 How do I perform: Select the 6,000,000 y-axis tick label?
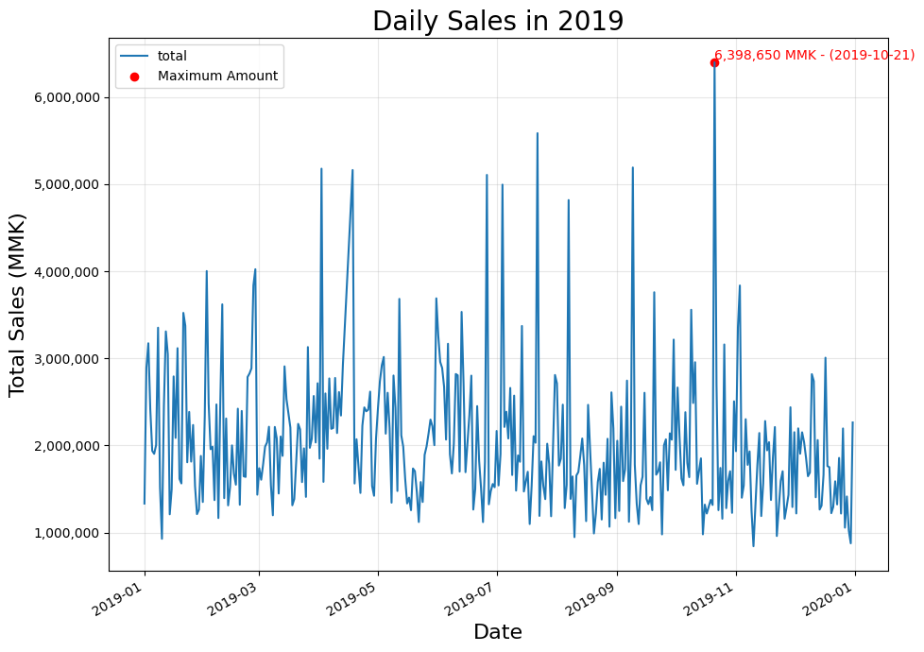point(67,98)
